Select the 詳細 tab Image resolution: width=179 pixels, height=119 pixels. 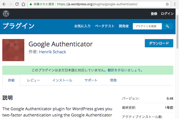click(11, 80)
